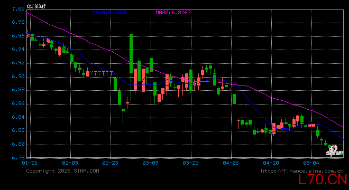Open the http://finance.sina.com.cn link
349x190 pixels.
click(302, 171)
